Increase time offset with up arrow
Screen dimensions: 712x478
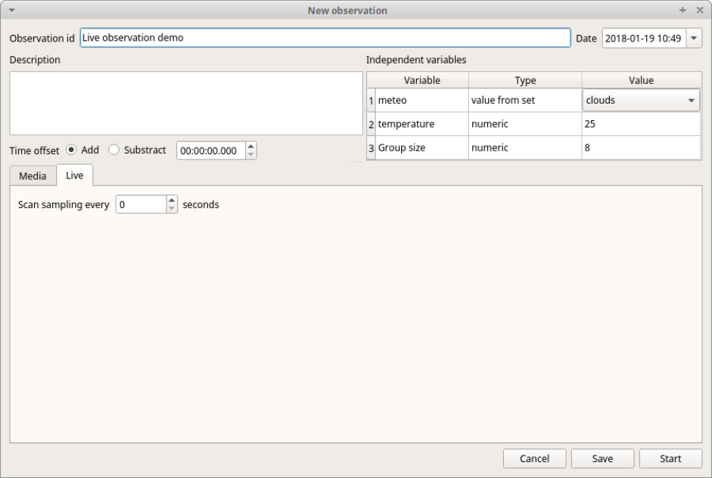click(x=250, y=146)
